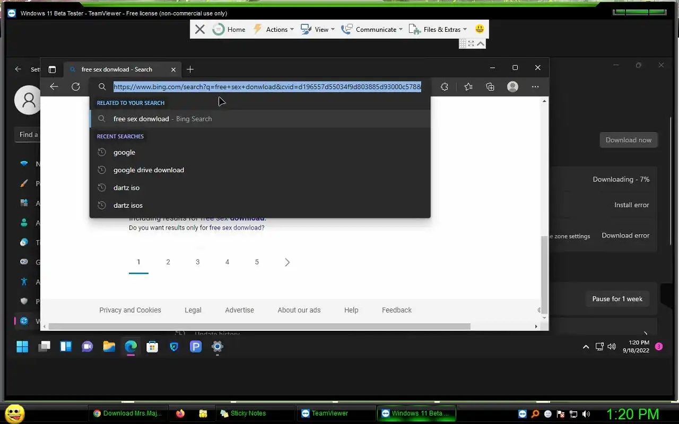Click Download now in Windows Update
The image size is (679, 424).
tap(629, 140)
